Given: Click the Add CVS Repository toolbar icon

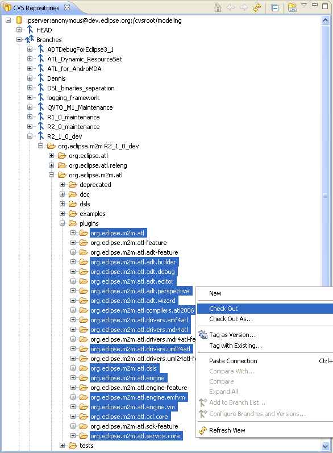Looking at the screenshot, I should [x=292, y=7].
